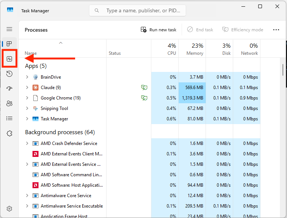Open the Details list sidebar icon
This screenshot has height=218, width=287.
click(9, 119)
